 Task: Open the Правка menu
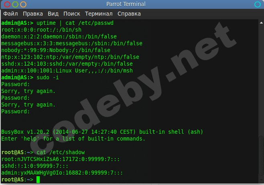[x=33, y=14]
